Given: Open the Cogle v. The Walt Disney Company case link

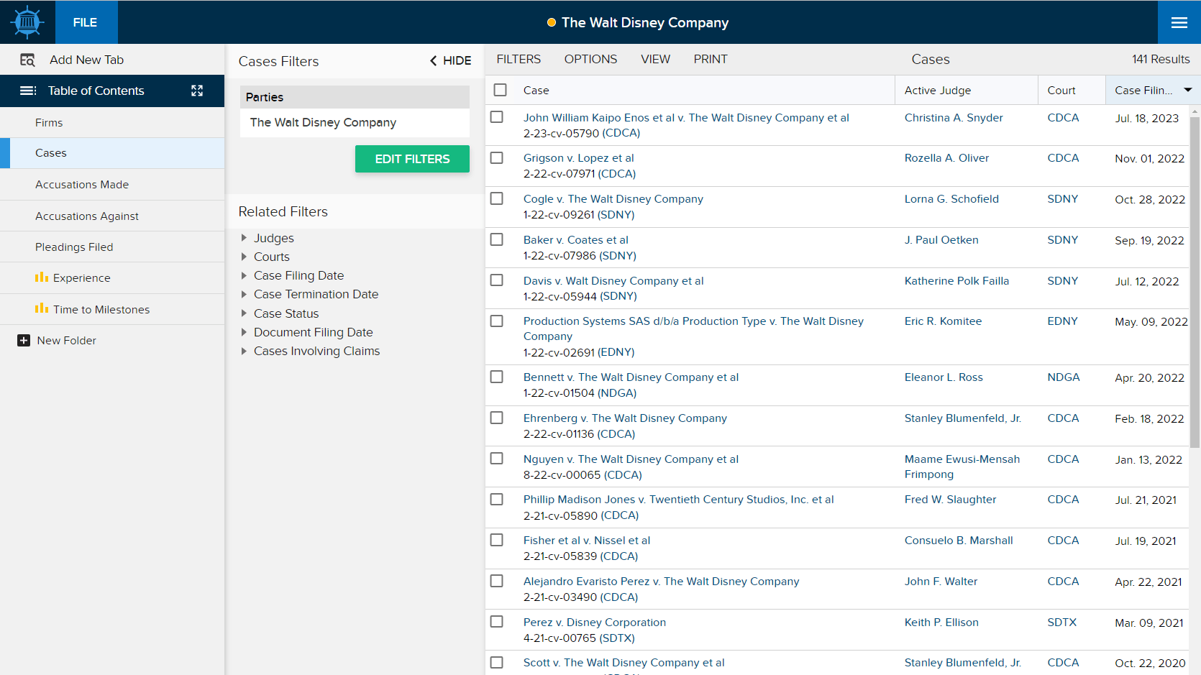Looking at the screenshot, I should pos(613,199).
